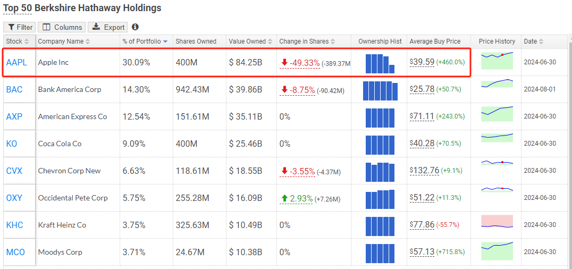Click Moodys $57.13 buy price
Image resolution: width=572 pixels, height=269 pixels.
pos(422,252)
